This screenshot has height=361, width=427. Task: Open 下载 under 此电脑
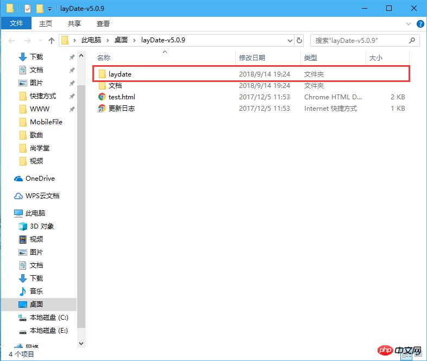point(36,278)
